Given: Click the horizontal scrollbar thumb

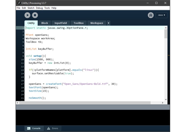Looking at the screenshot, I should point(85,103).
